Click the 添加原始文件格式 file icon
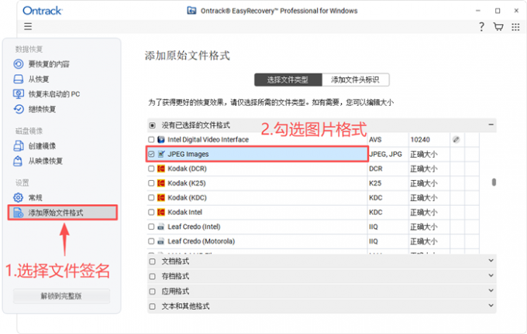This screenshot has width=527, height=334. coord(18,213)
